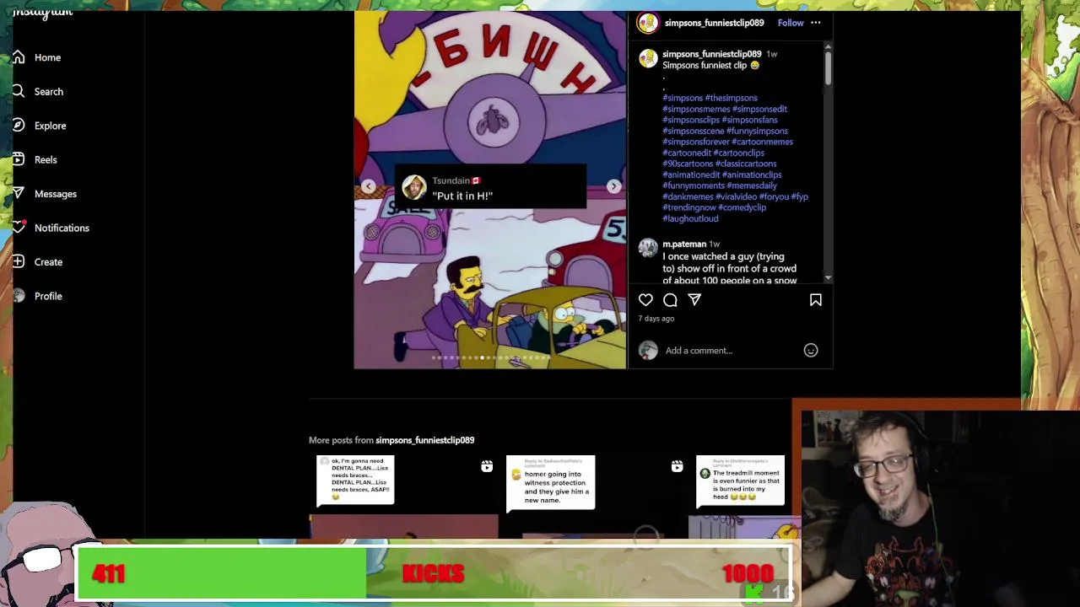Screen dimensions: 1080x607
Task: Open Notifications in the sidebar
Action: [x=62, y=228]
